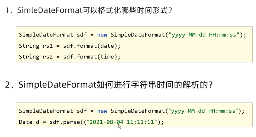Click the 'String' type on the rs2 line
Screen dimensions: 256x137
pyautogui.click(x=29, y=57)
